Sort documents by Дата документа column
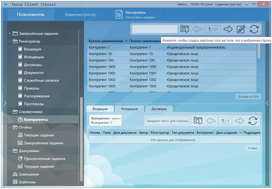 coord(125,133)
